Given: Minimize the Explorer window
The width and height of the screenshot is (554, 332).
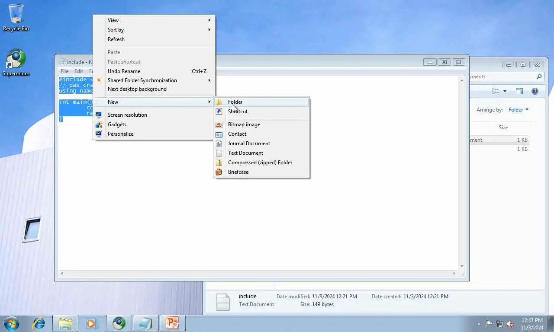Looking at the screenshot, I should coord(509,65).
